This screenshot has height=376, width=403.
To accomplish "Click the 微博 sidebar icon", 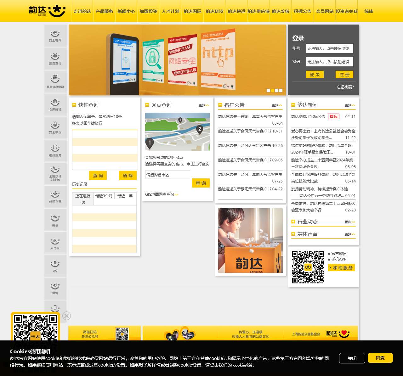I will click(55, 289).
